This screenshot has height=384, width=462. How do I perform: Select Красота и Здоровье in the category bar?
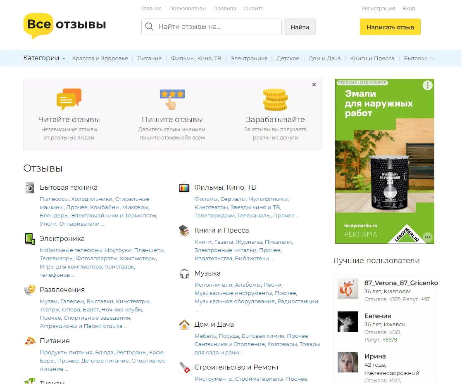(100, 58)
